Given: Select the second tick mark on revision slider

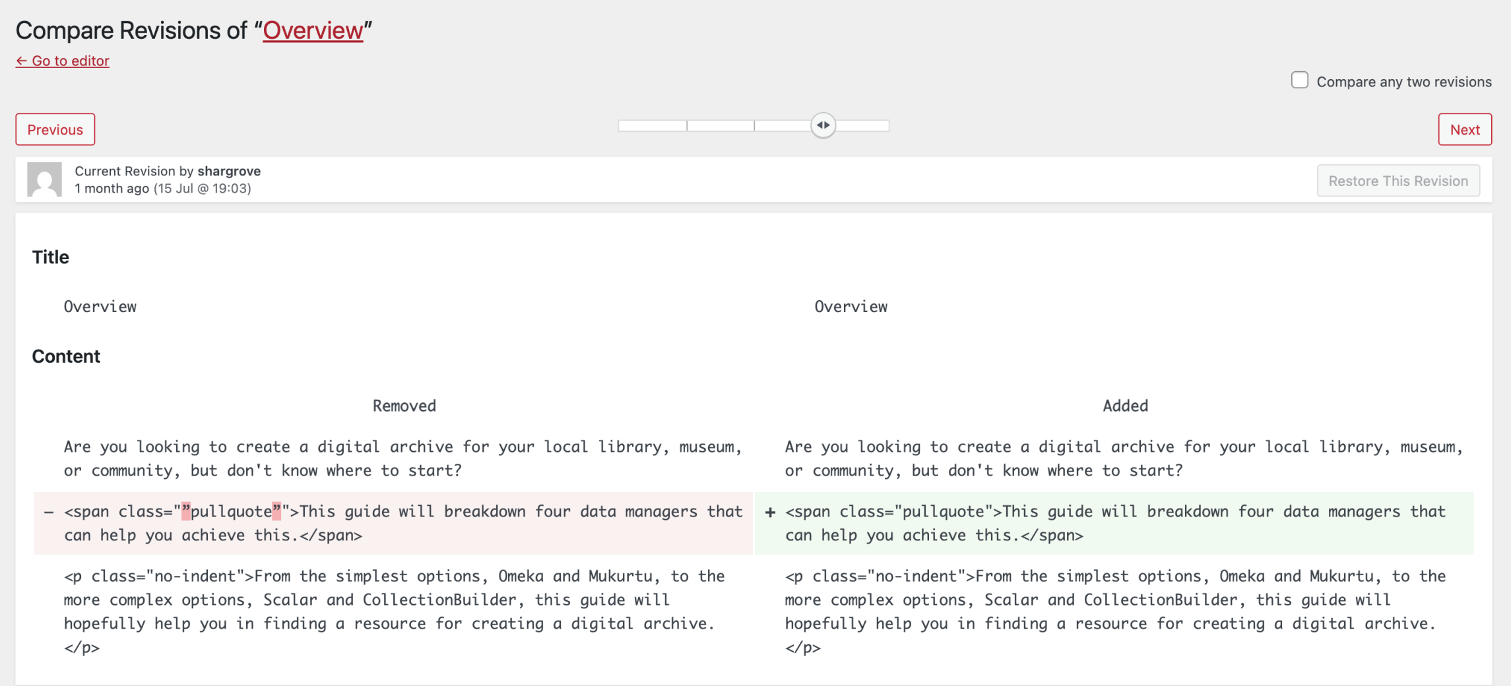Looking at the screenshot, I should coord(754,125).
